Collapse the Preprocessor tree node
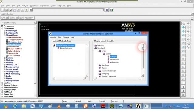The image size is (194, 109). pyautogui.click(x=2, y=28)
